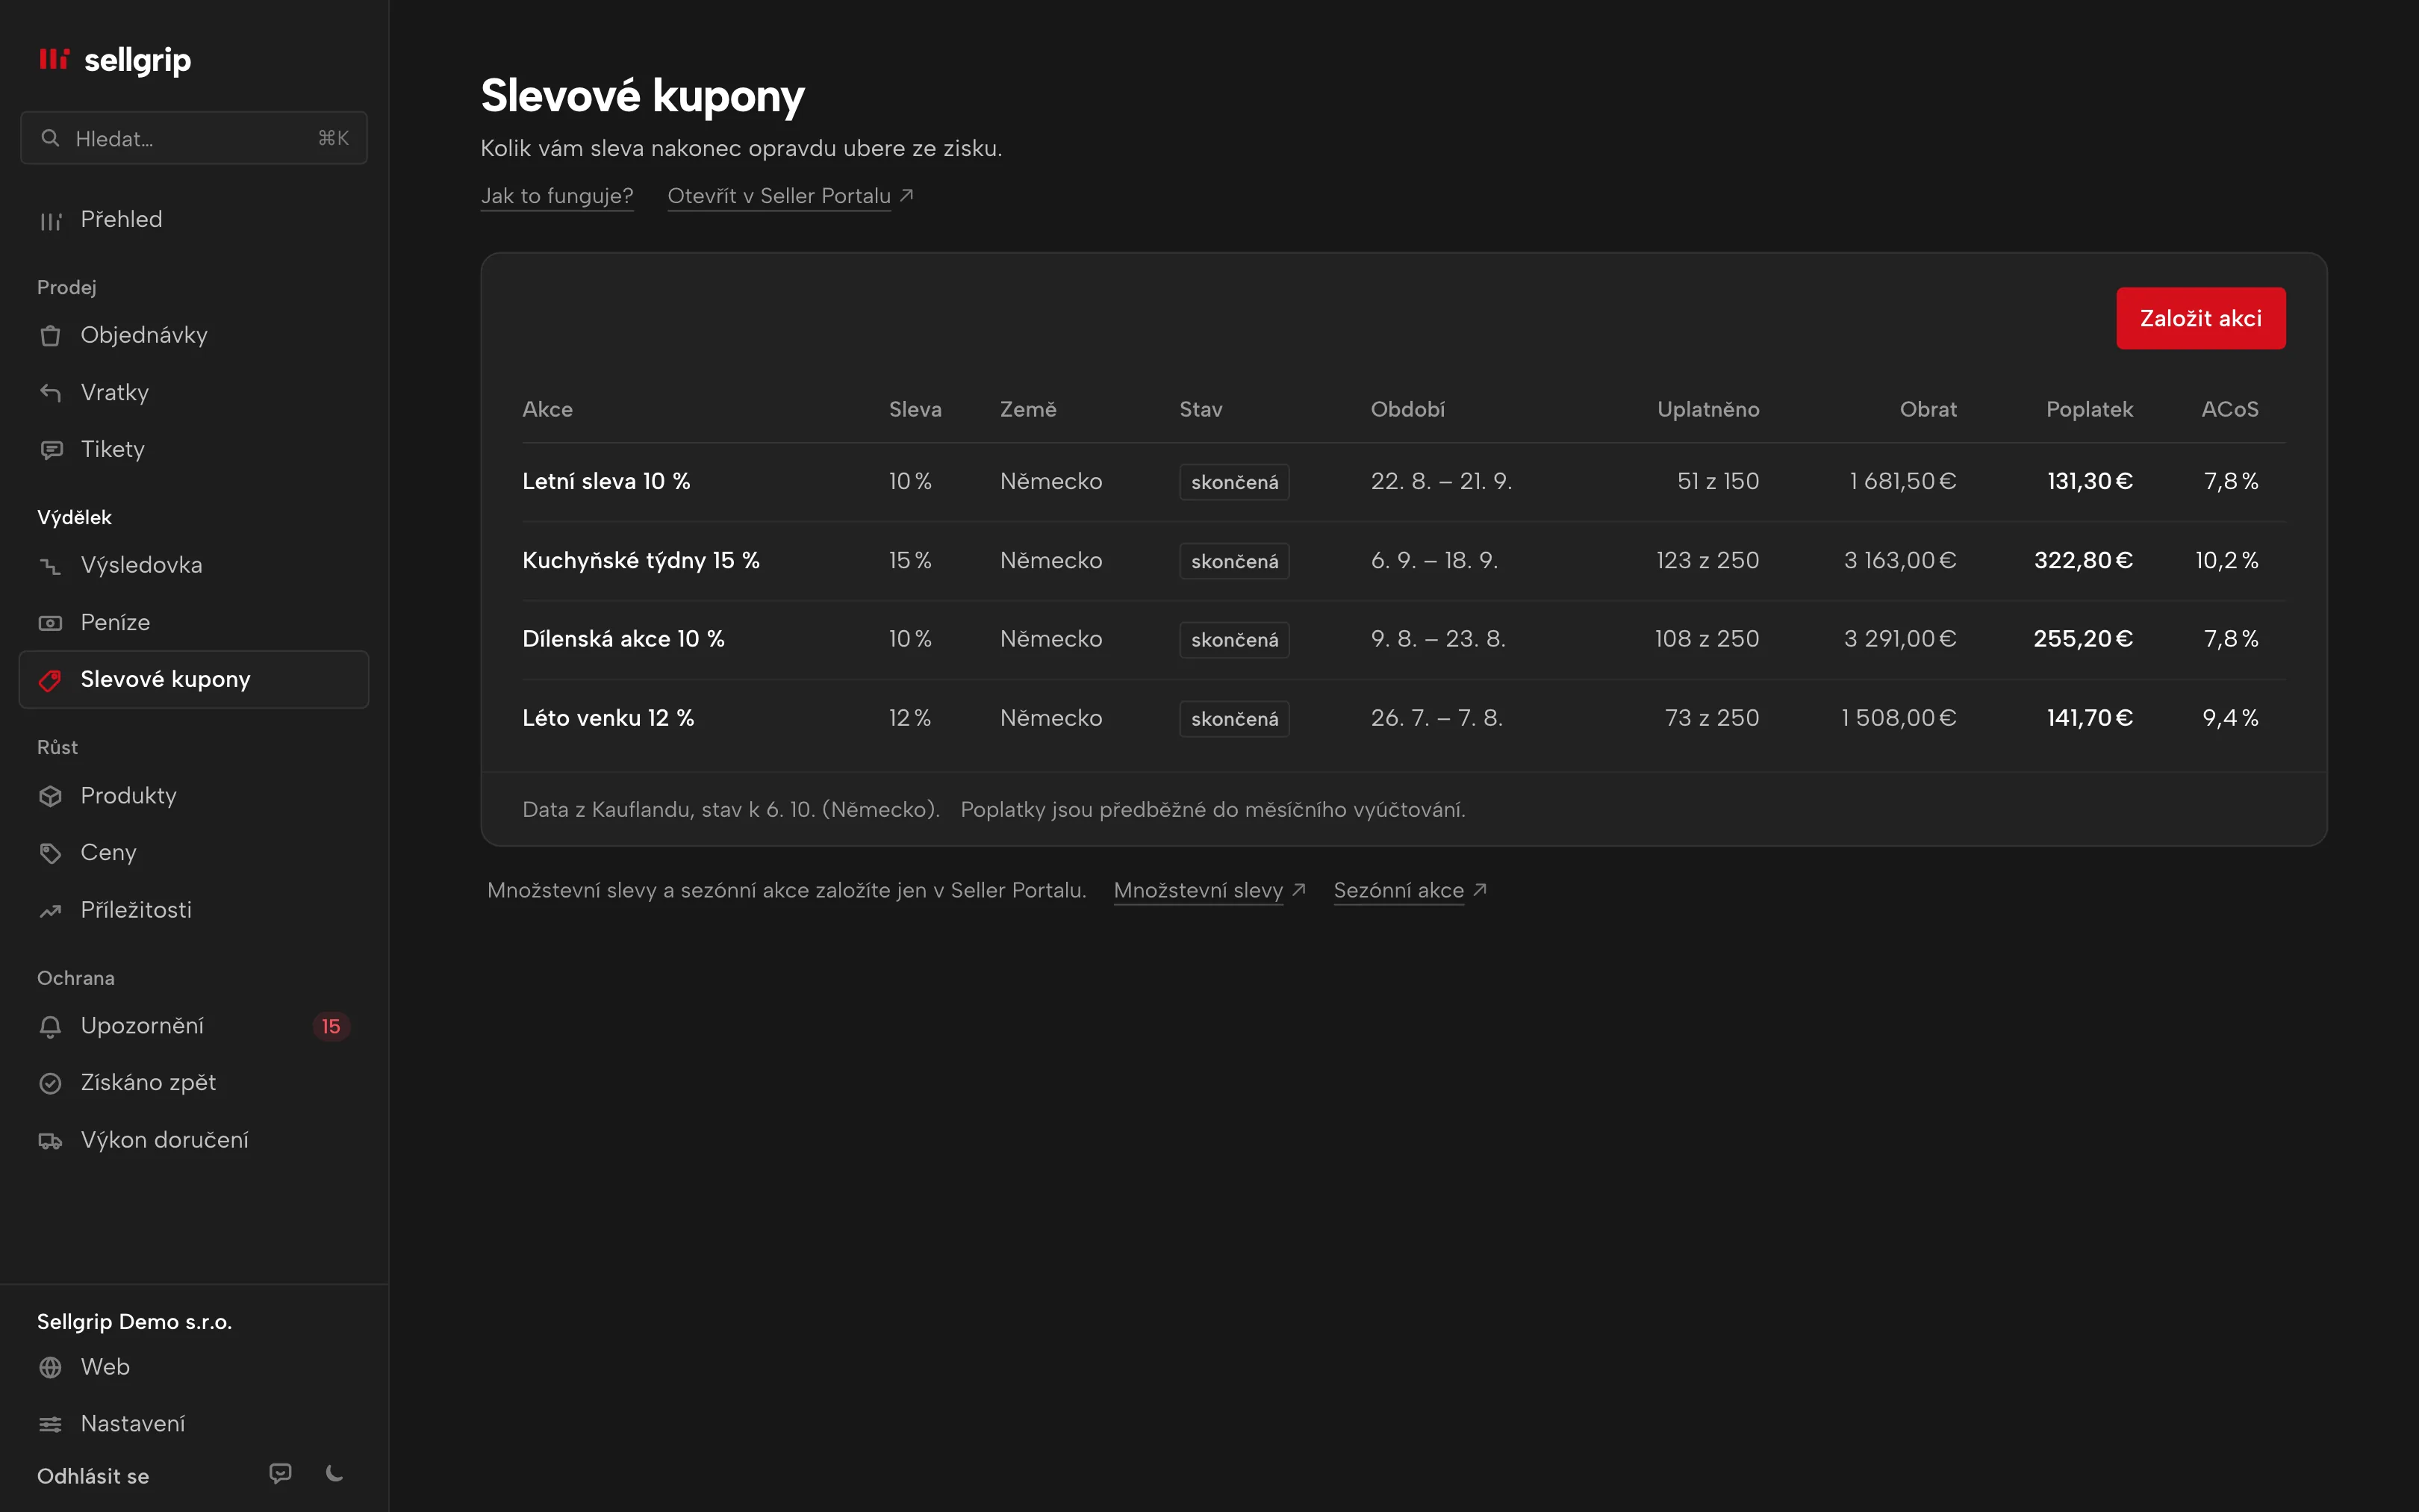Click the Akce column header
Image resolution: width=2419 pixels, height=1512 pixels.
click(x=548, y=409)
